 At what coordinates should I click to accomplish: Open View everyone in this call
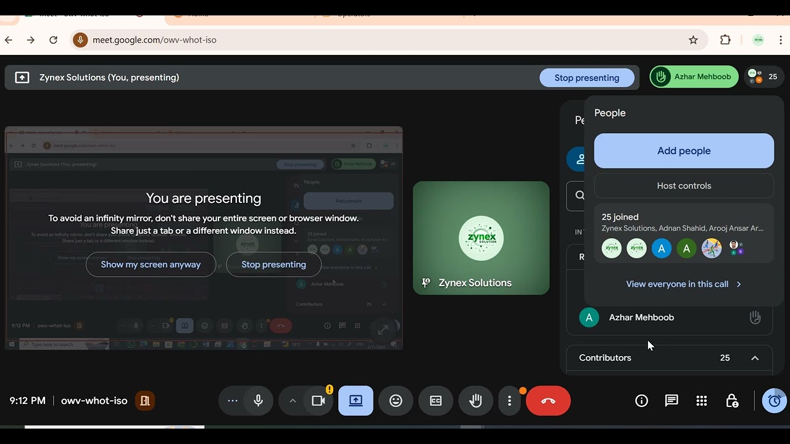click(684, 284)
